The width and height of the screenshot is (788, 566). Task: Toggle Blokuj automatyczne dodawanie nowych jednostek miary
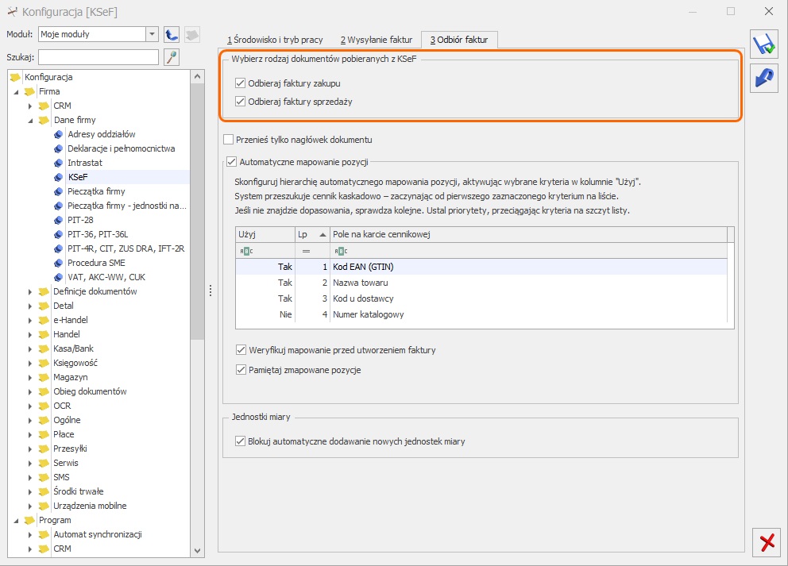tap(240, 441)
